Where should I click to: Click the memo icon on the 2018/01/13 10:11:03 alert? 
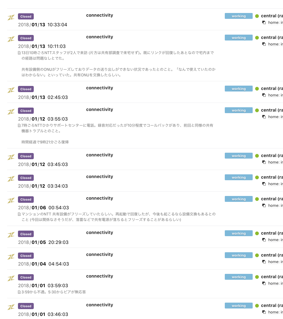tap(20, 53)
